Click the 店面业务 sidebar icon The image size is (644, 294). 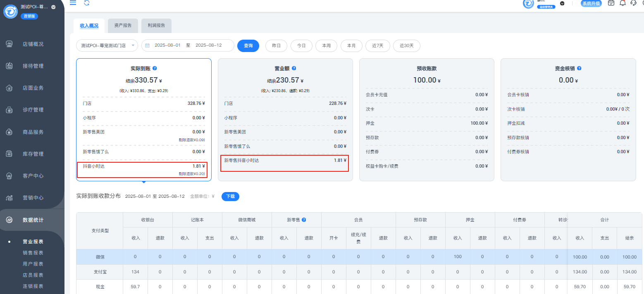(9, 88)
